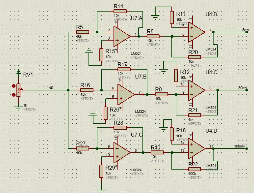Select resistor R26 symbol
The image size is (254, 193).
106,113
